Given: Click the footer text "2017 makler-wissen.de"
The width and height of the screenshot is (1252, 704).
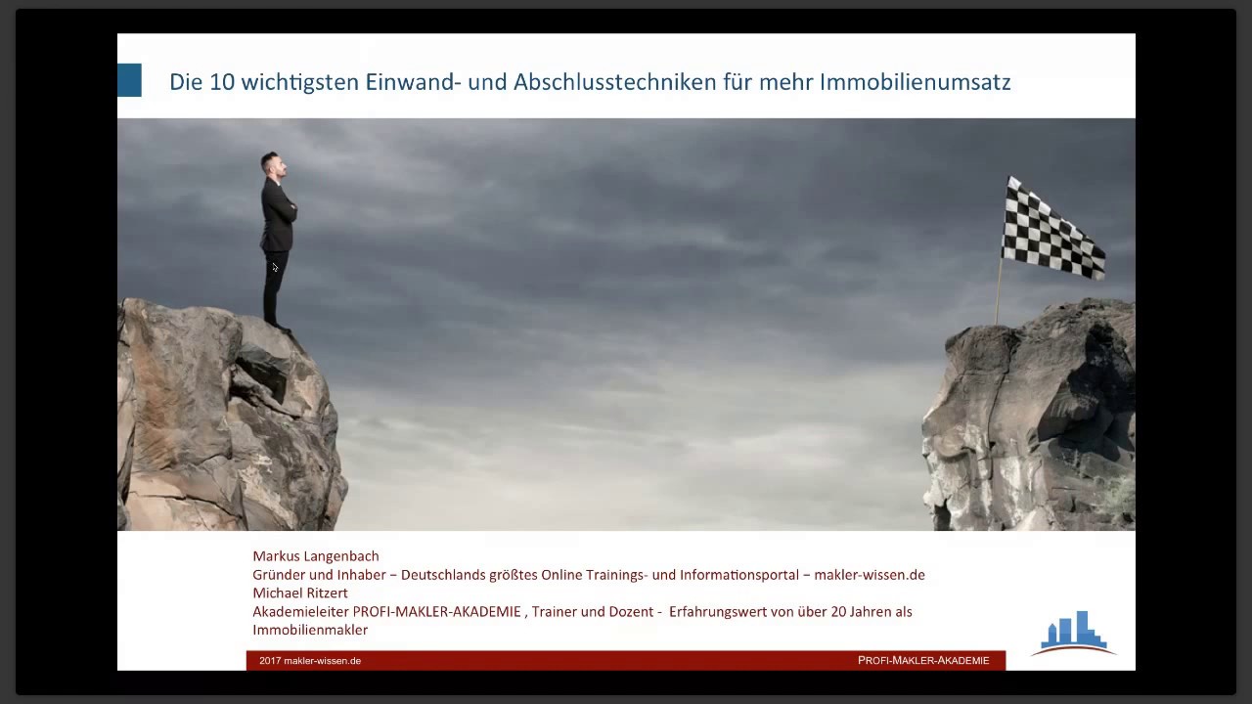Looking at the screenshot, I should [x=310, y=661].
